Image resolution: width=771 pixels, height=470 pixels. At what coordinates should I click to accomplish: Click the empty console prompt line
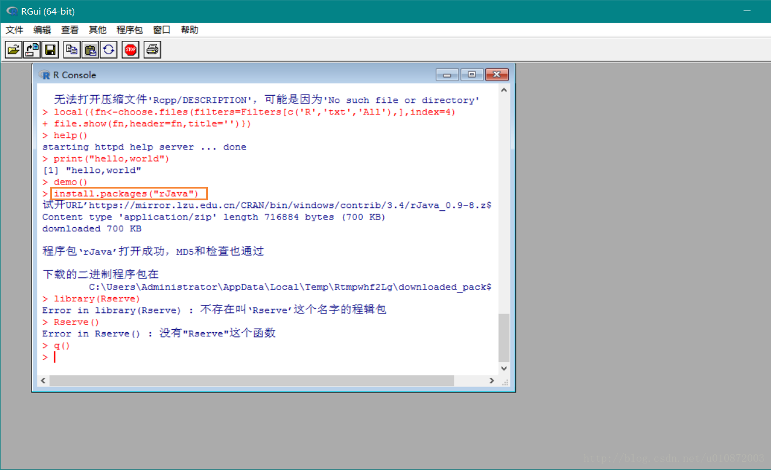[268, 357]
